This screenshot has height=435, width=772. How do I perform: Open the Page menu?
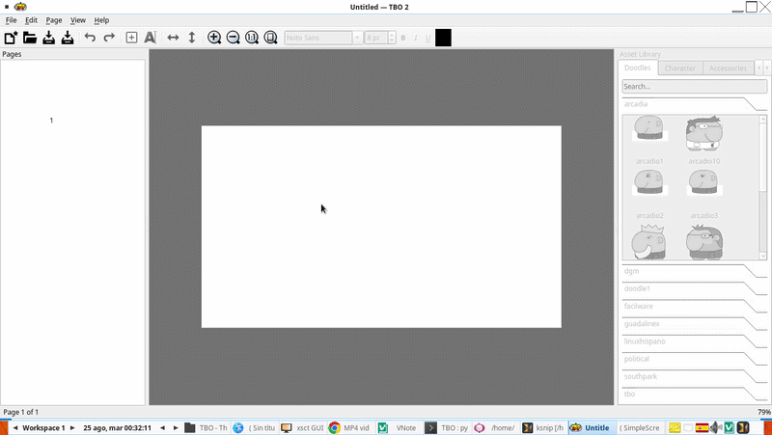tap(54, 20)
